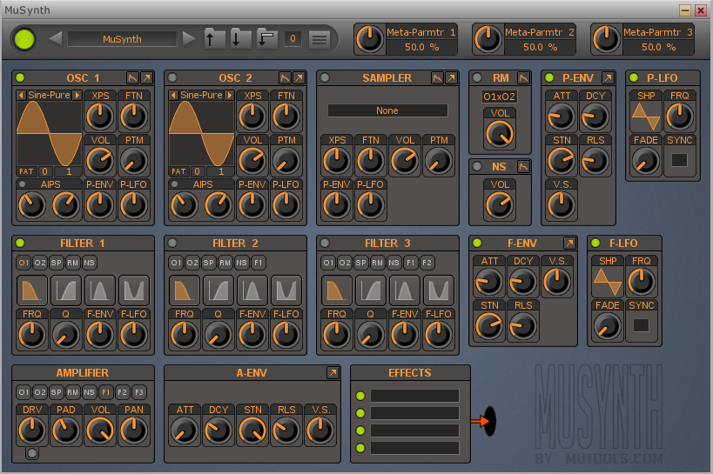Open F-ENV expanded editor arrow
The height and width of the screenshot is (474, 713).
point(569,243)
